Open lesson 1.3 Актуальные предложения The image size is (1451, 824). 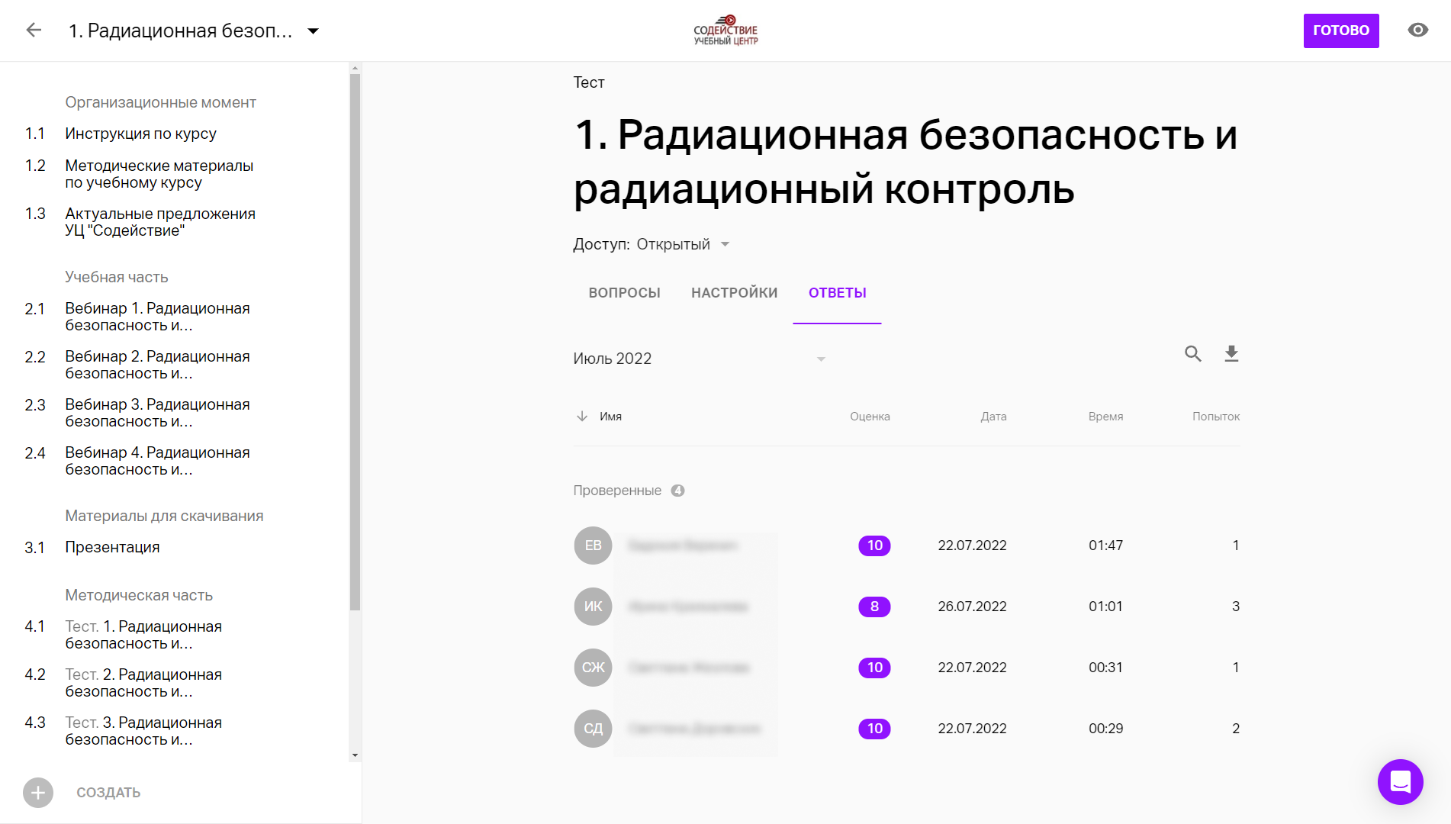(x=160, y=222)
